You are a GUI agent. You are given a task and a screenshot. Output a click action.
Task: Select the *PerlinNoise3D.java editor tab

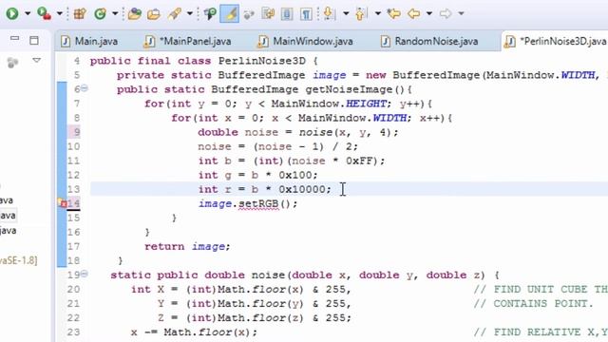(x=556, y=41)
